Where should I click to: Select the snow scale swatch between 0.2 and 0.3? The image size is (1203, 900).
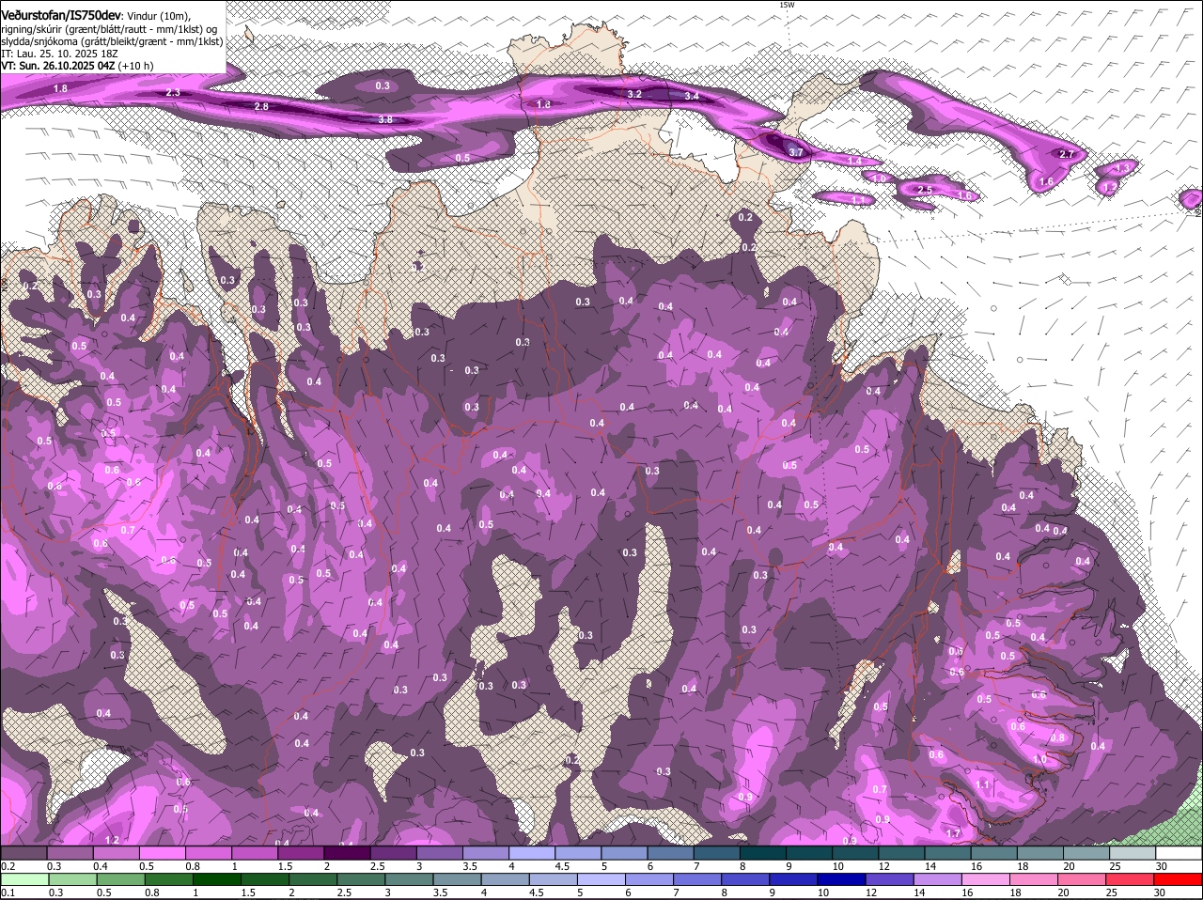[23, 853]
